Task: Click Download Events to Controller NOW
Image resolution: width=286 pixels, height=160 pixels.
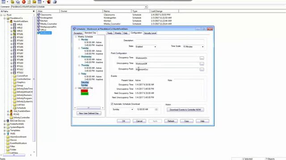Action: pos(185,110)
